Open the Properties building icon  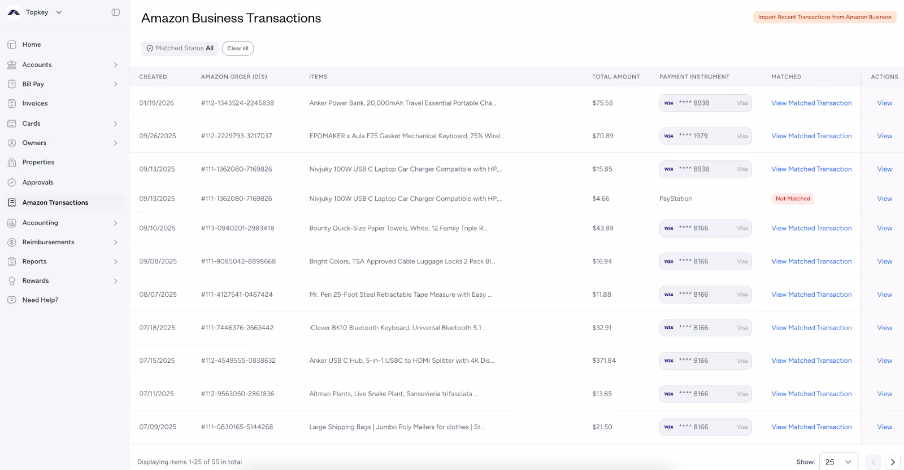point(12,162)
